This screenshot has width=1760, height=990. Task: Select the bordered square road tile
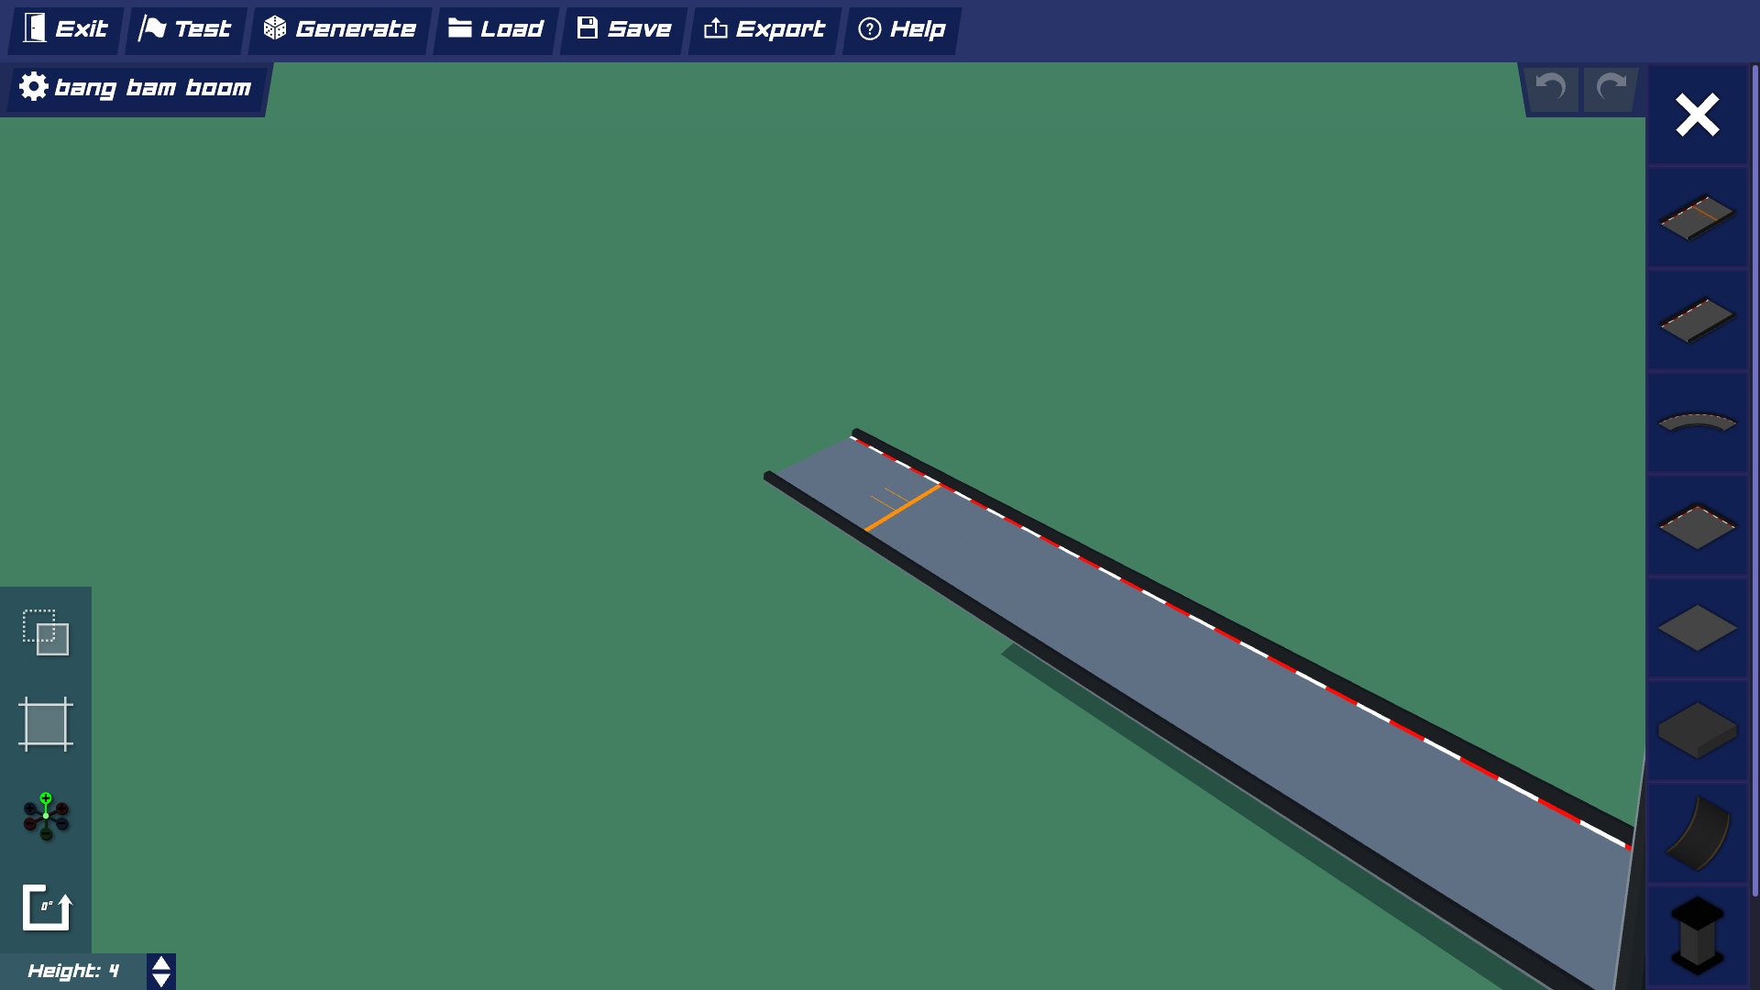[1697, 525]
